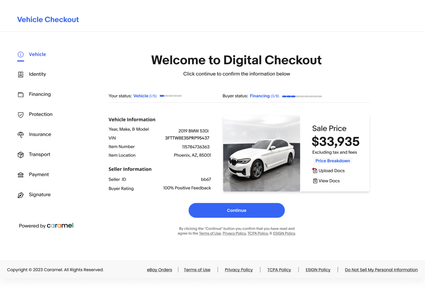Screen dimensions: 425x291
Task: Open Upload Docs via its icon
Action: tap(315, 170)
